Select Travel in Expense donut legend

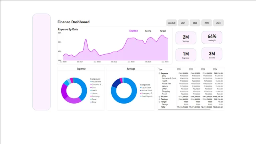tap(94, 99)
